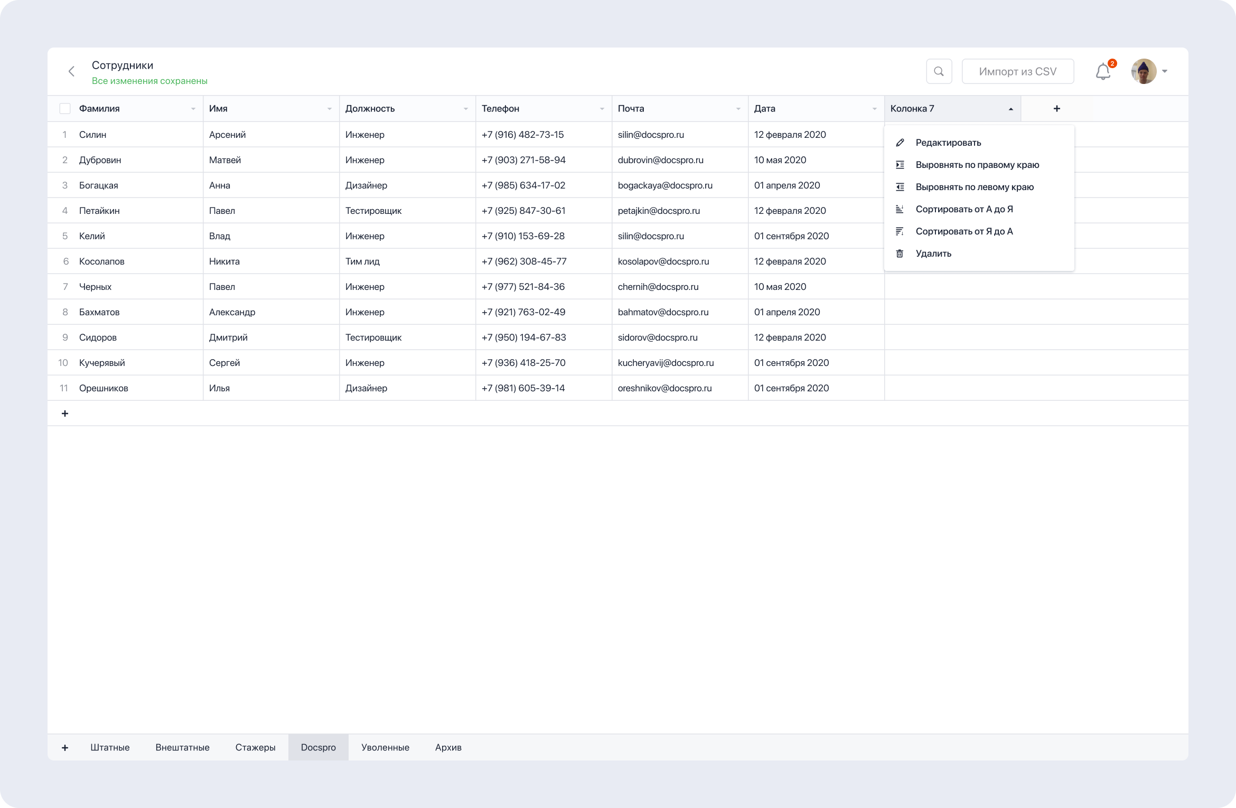The width and height of the screenshot is (1236, 808).
Task: Select the Docspro tab
Action: (318, 747)
